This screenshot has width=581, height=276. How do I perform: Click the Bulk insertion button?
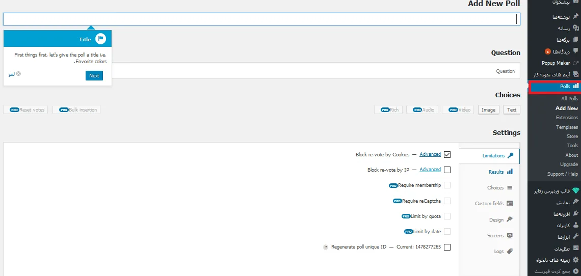point(76,109)
